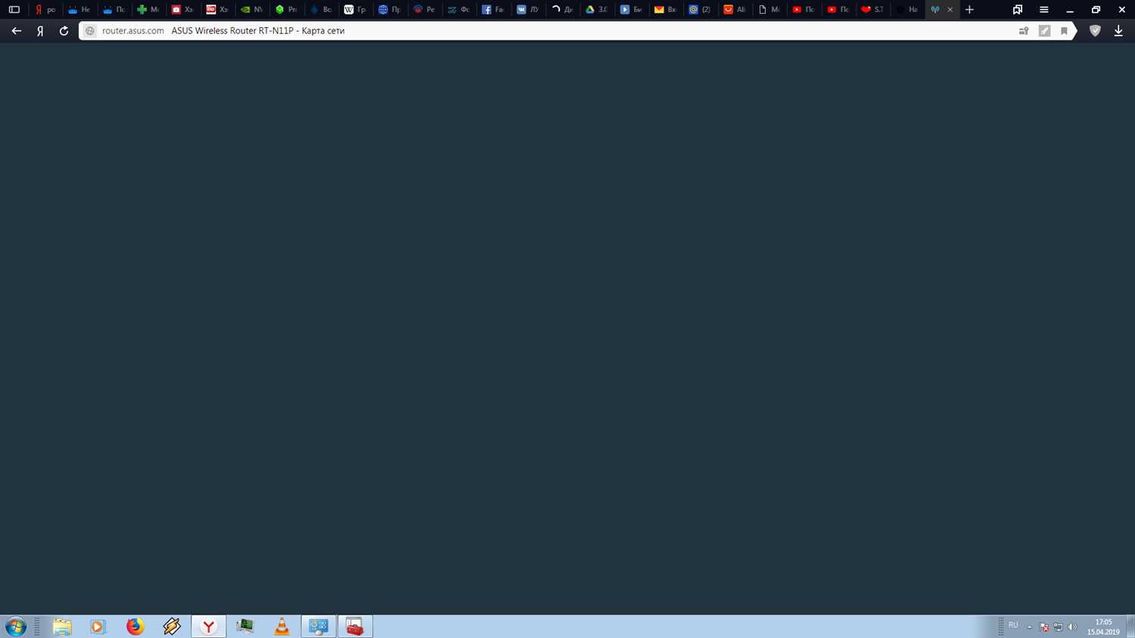Switch to the Facebook tab
The width and height of the screenshot is (1135, 638).
pos(493,10)
